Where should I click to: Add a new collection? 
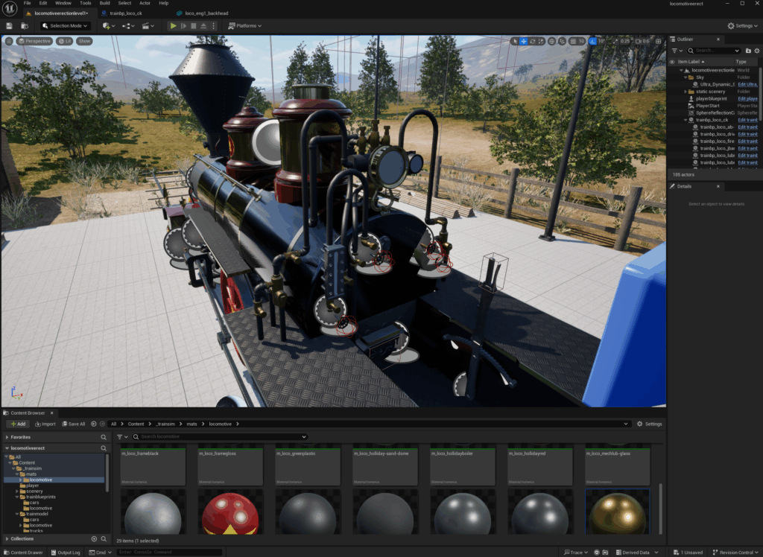(94, 539)
